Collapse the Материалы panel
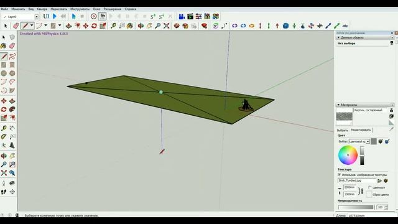Viewport: 398px width, 224px height. point(338,105)
